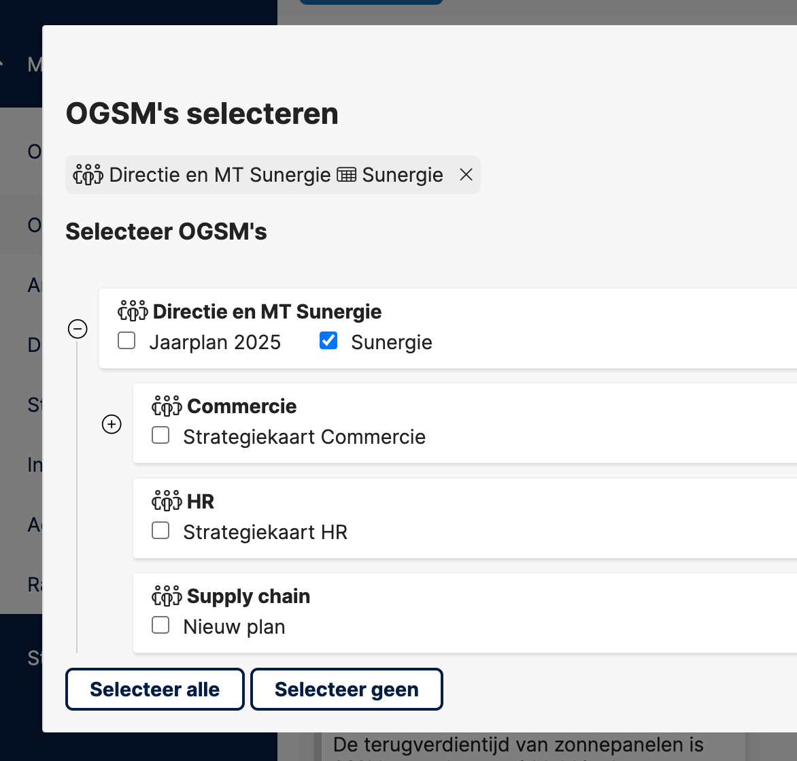
Task: Click the team icon next to HR
Action: pyautogui.click(x=167, y=500)
